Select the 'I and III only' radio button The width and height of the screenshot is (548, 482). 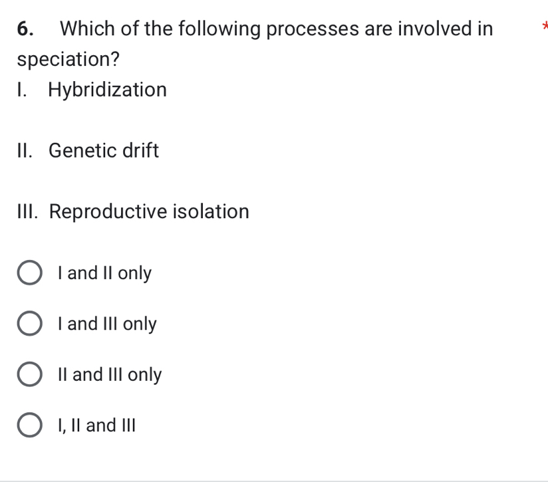tap(29, 323)
